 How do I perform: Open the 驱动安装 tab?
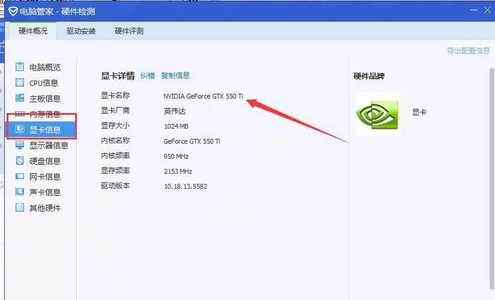click(x=81, y=31)
